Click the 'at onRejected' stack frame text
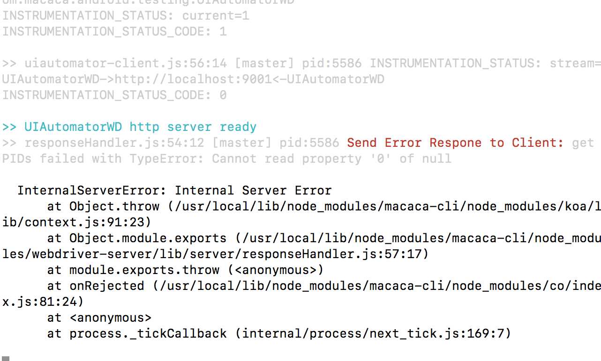The image size is (601, 361). tap(96, 286)
